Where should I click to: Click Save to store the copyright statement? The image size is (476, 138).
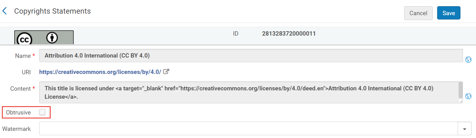coord(449,13)
